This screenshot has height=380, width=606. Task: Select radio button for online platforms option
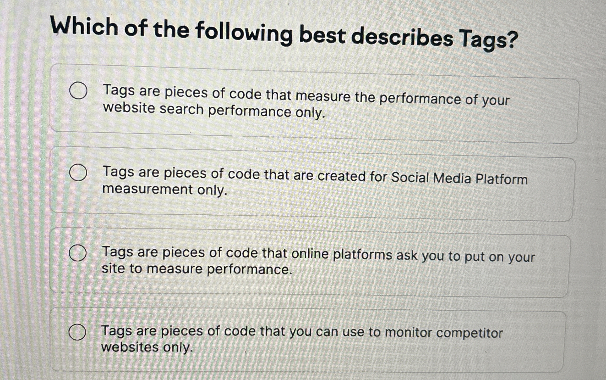click(x=78, y=253)
